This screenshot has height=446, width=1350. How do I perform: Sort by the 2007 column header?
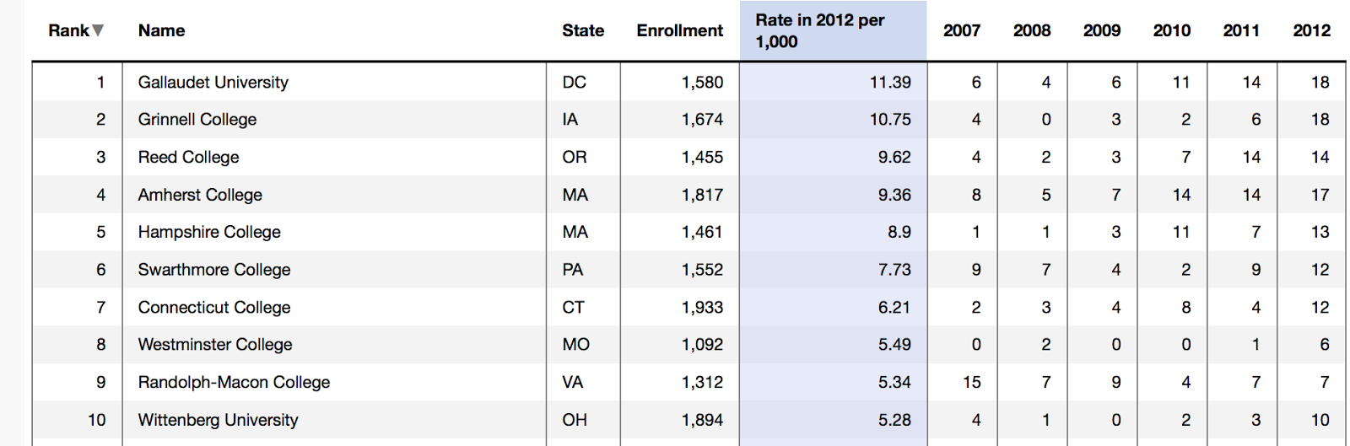pos(962,30)
